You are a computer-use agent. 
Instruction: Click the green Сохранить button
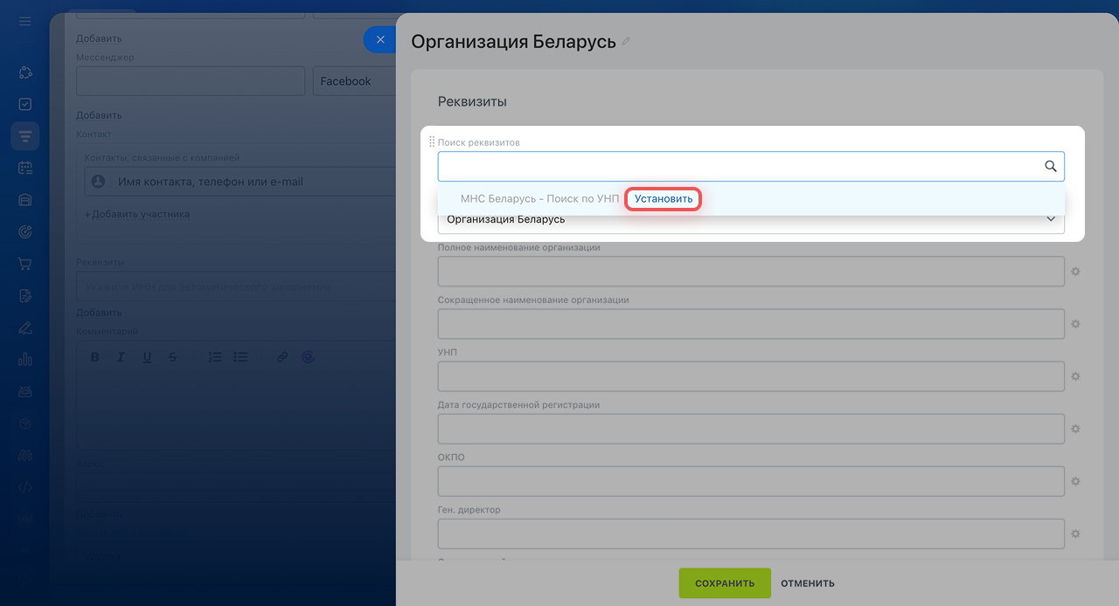[725, 583]
